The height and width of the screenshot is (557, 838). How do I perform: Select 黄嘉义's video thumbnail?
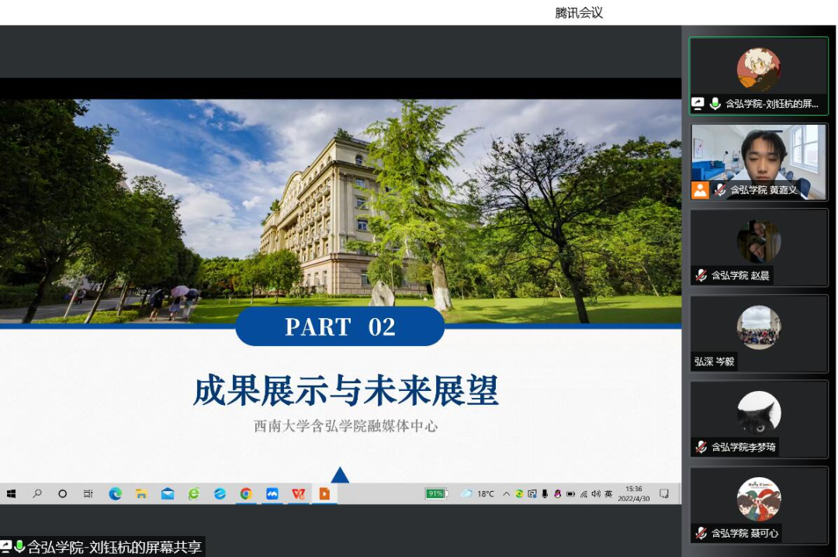pos(759,161)
